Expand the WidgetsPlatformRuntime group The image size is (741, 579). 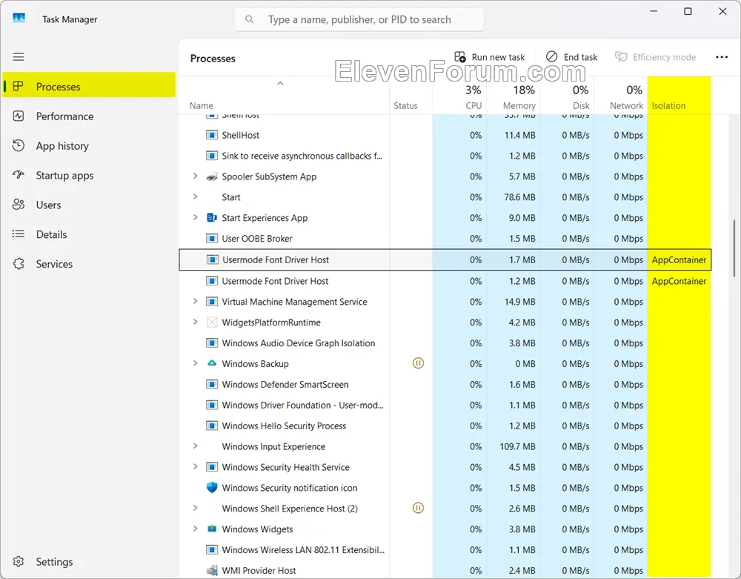click(195, 322)
